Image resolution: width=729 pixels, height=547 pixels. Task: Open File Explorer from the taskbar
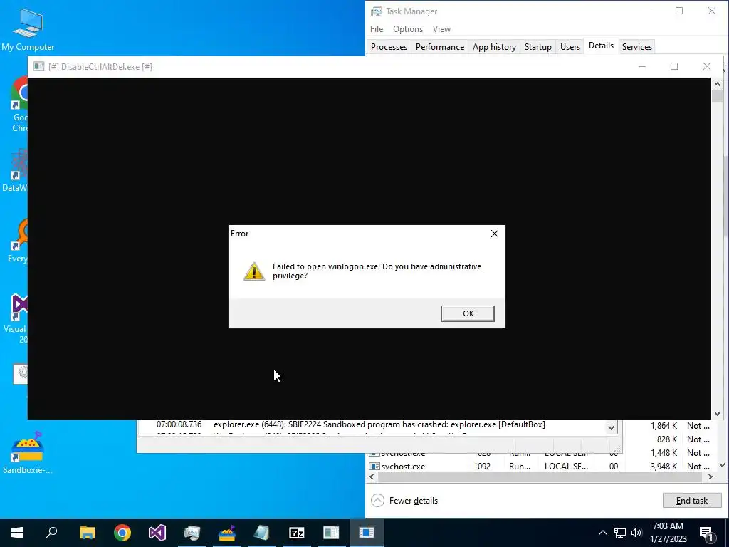coord(87,533)
